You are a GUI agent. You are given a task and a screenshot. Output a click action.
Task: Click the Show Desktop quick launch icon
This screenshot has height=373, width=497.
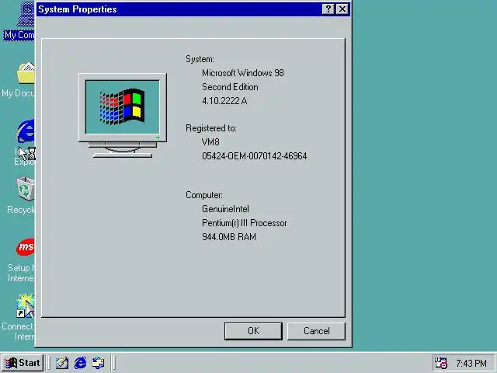click(62, 363)
